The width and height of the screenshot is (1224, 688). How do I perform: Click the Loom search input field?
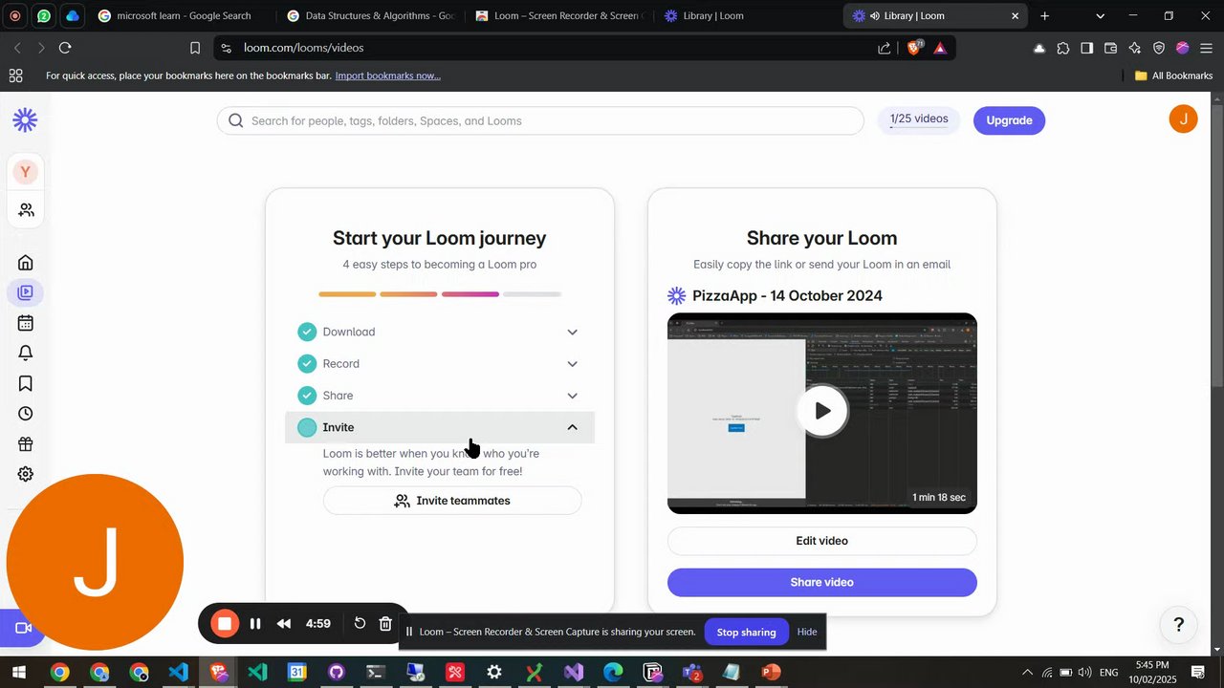tap(540, 120)
